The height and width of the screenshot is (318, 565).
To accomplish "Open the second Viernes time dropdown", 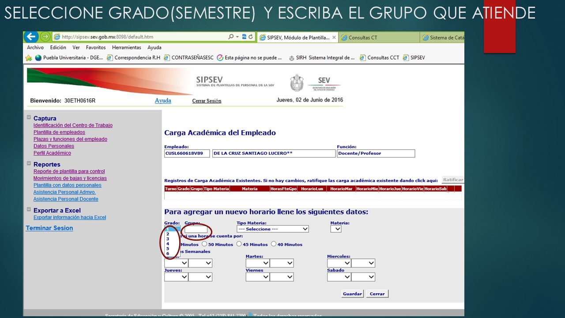I will coord(282,277).
